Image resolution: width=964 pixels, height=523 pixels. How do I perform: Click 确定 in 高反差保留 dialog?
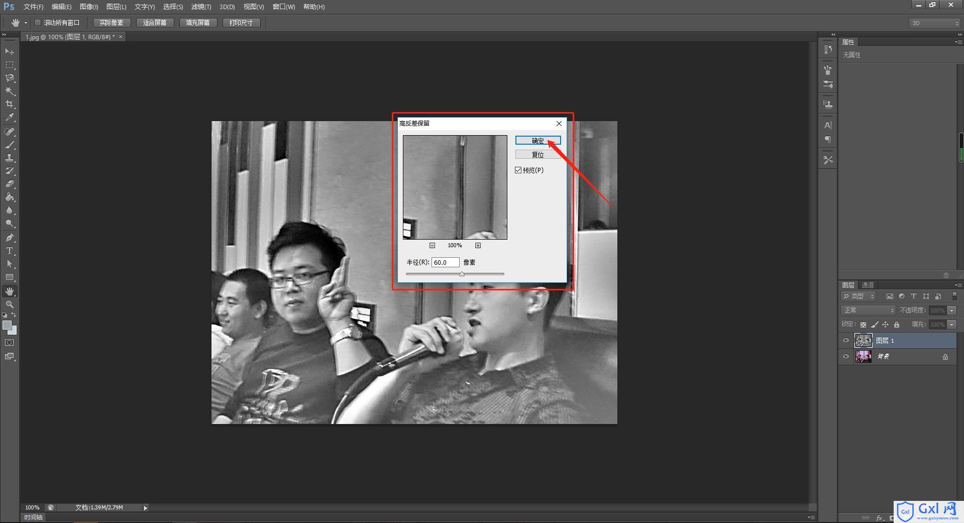click(x=538, y=141)
